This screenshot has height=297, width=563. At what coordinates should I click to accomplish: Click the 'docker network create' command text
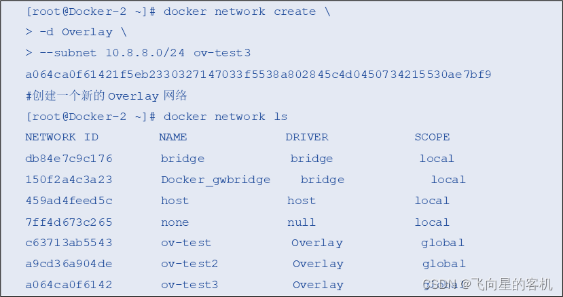(x=240, y=12)
